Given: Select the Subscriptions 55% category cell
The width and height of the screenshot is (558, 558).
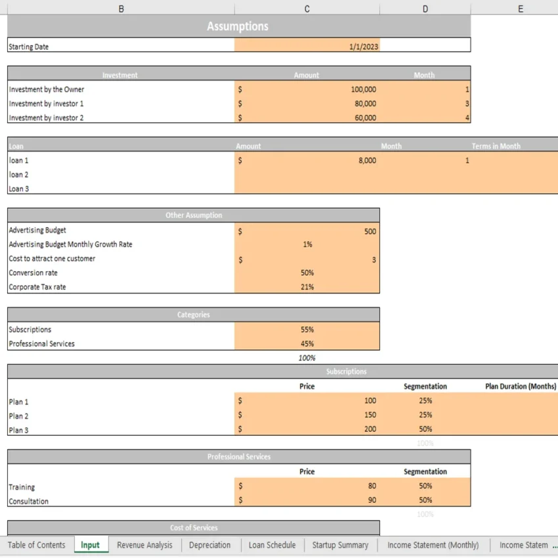Looking at the screenshot, I should 307,330.
